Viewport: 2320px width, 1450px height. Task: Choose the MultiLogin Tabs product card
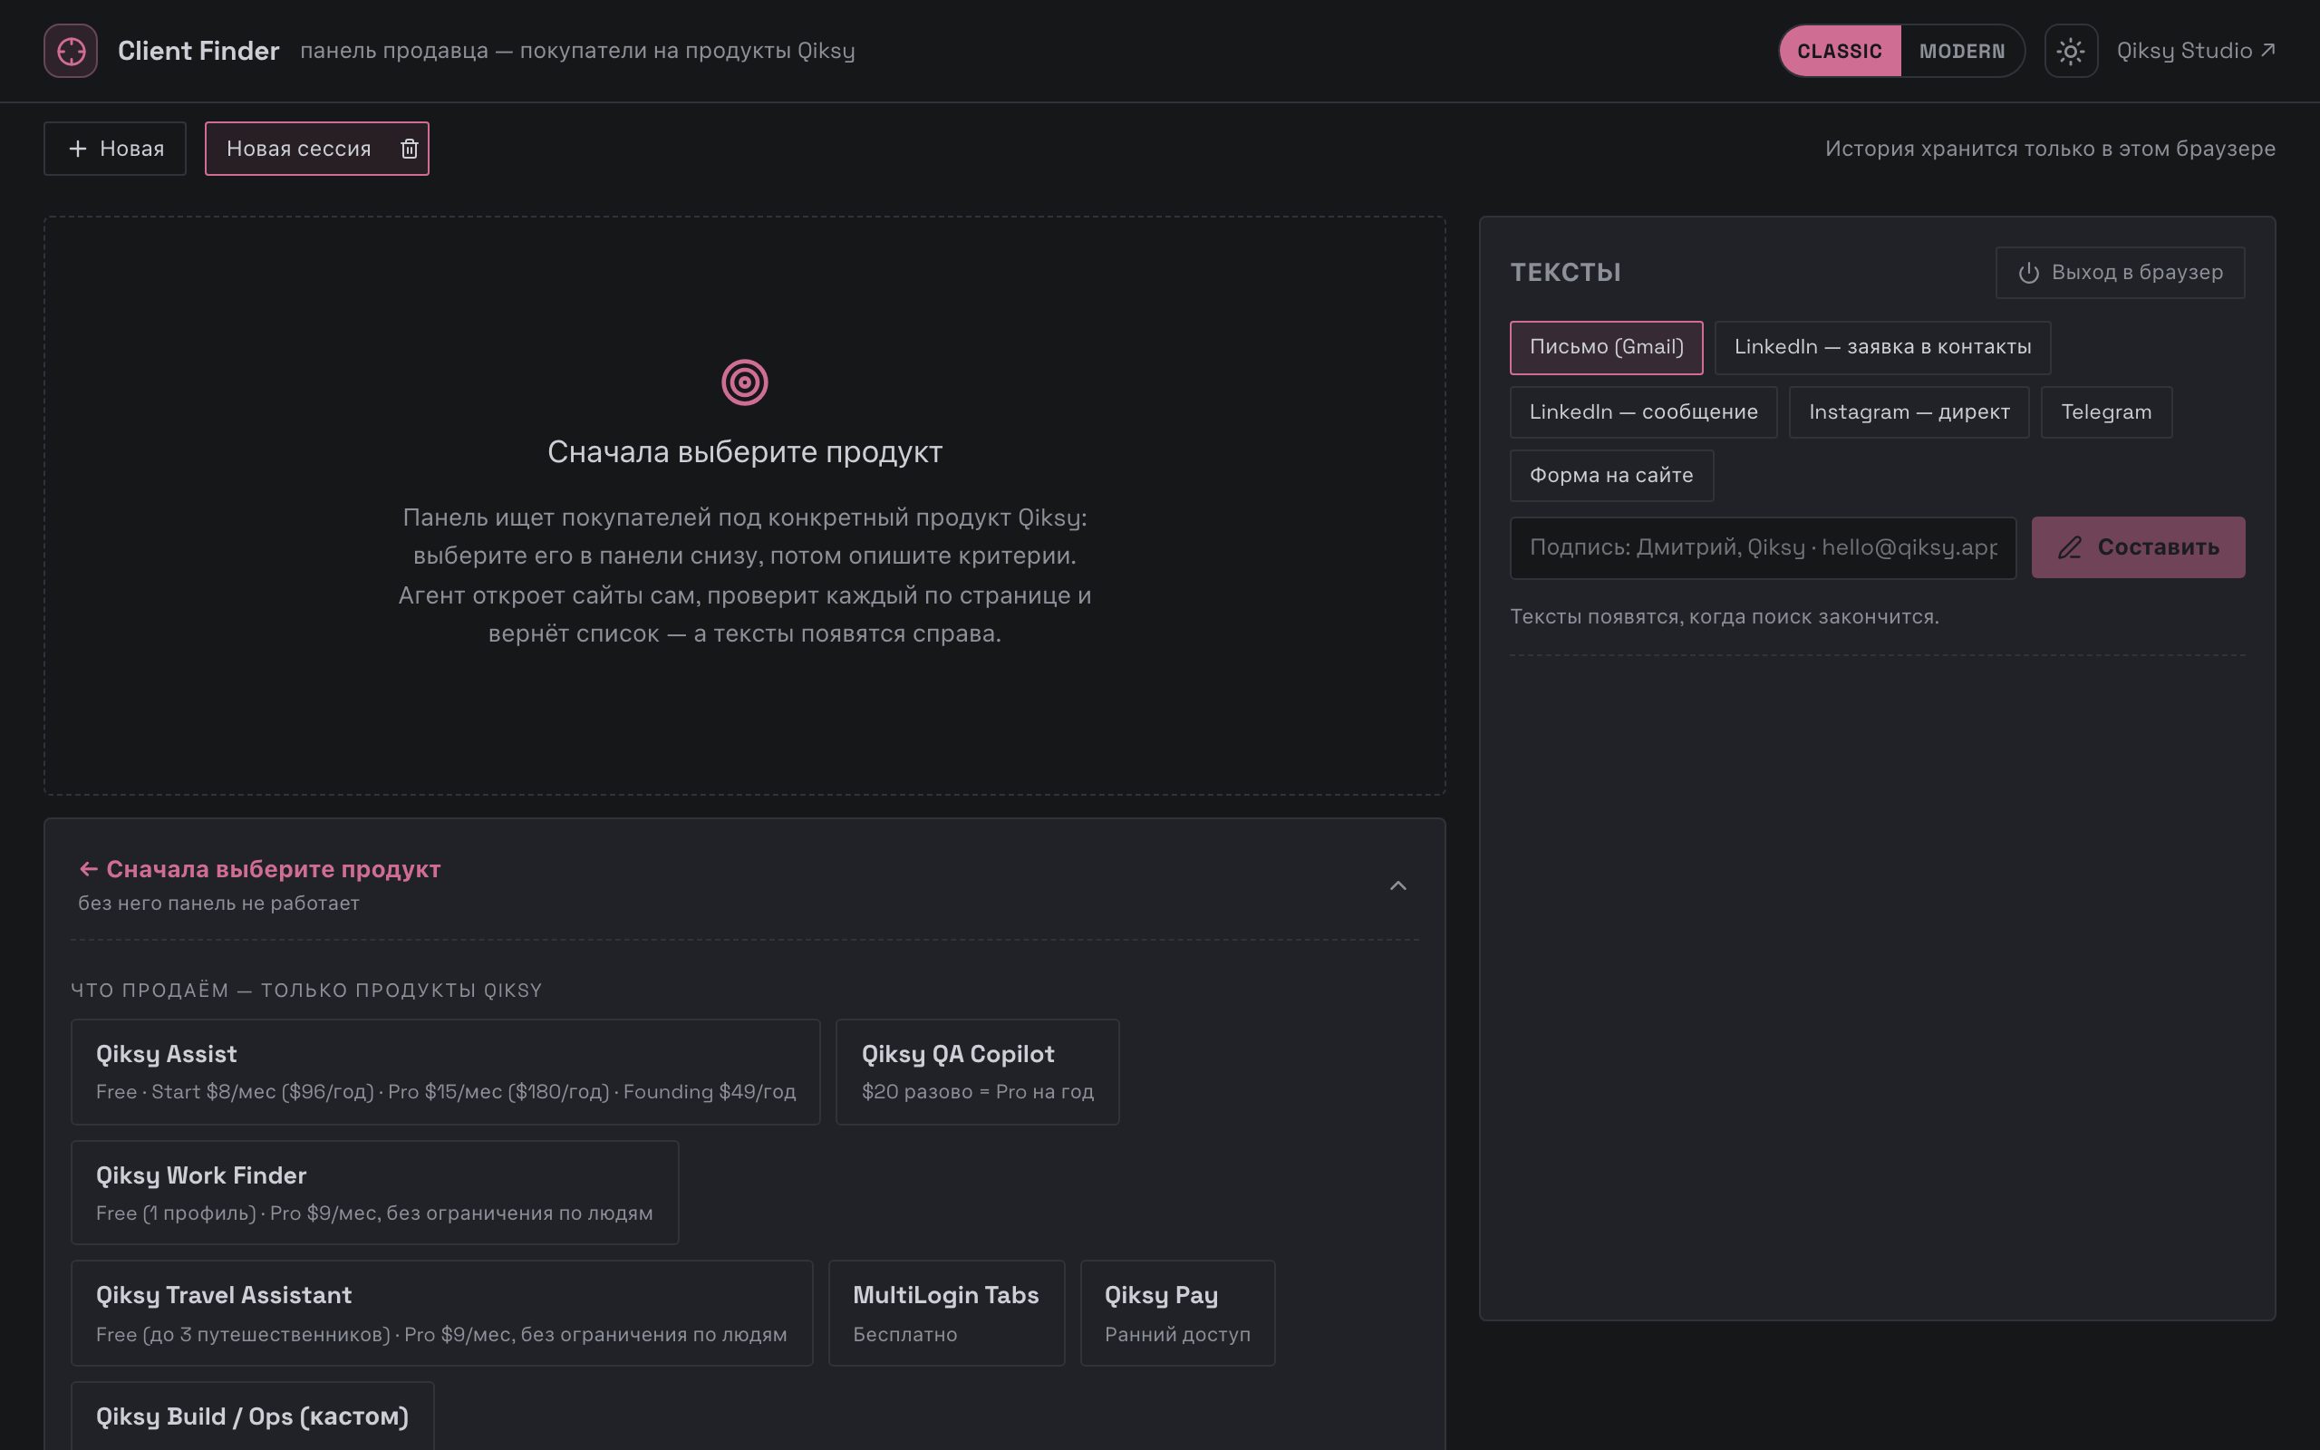(946, 1314)
